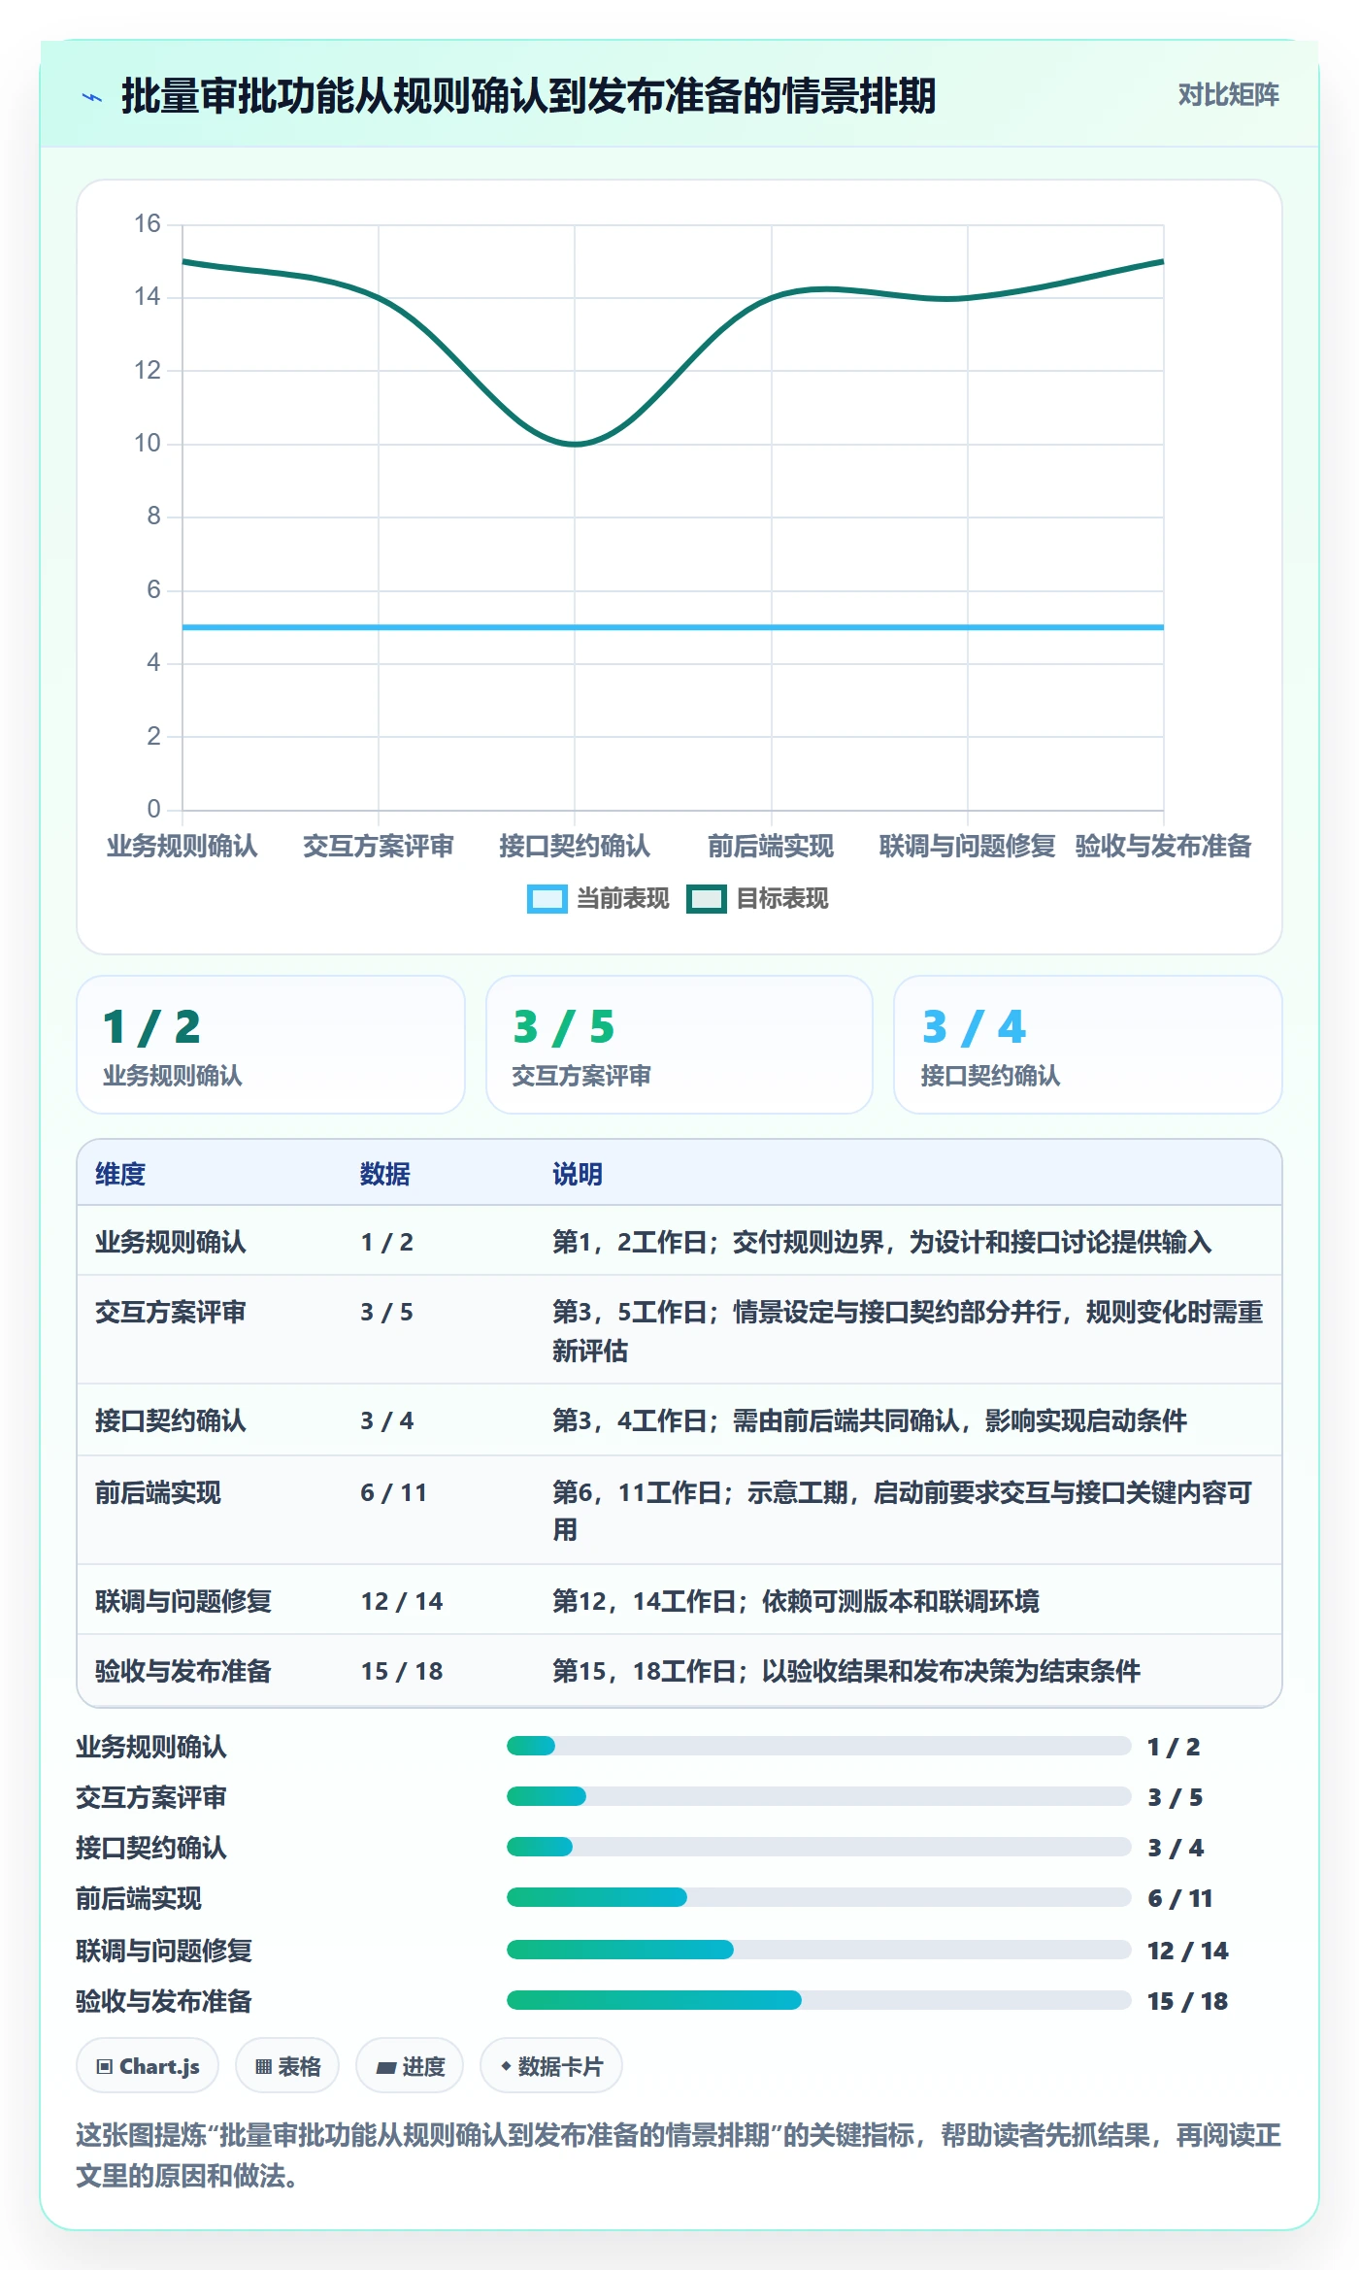Click the 6 / 11 progress value label
This screenshot has width=1359, height=2270.
1180,1898
